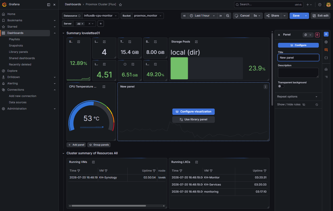Shift time range forwards with double-right arrows

pos(221,16)
